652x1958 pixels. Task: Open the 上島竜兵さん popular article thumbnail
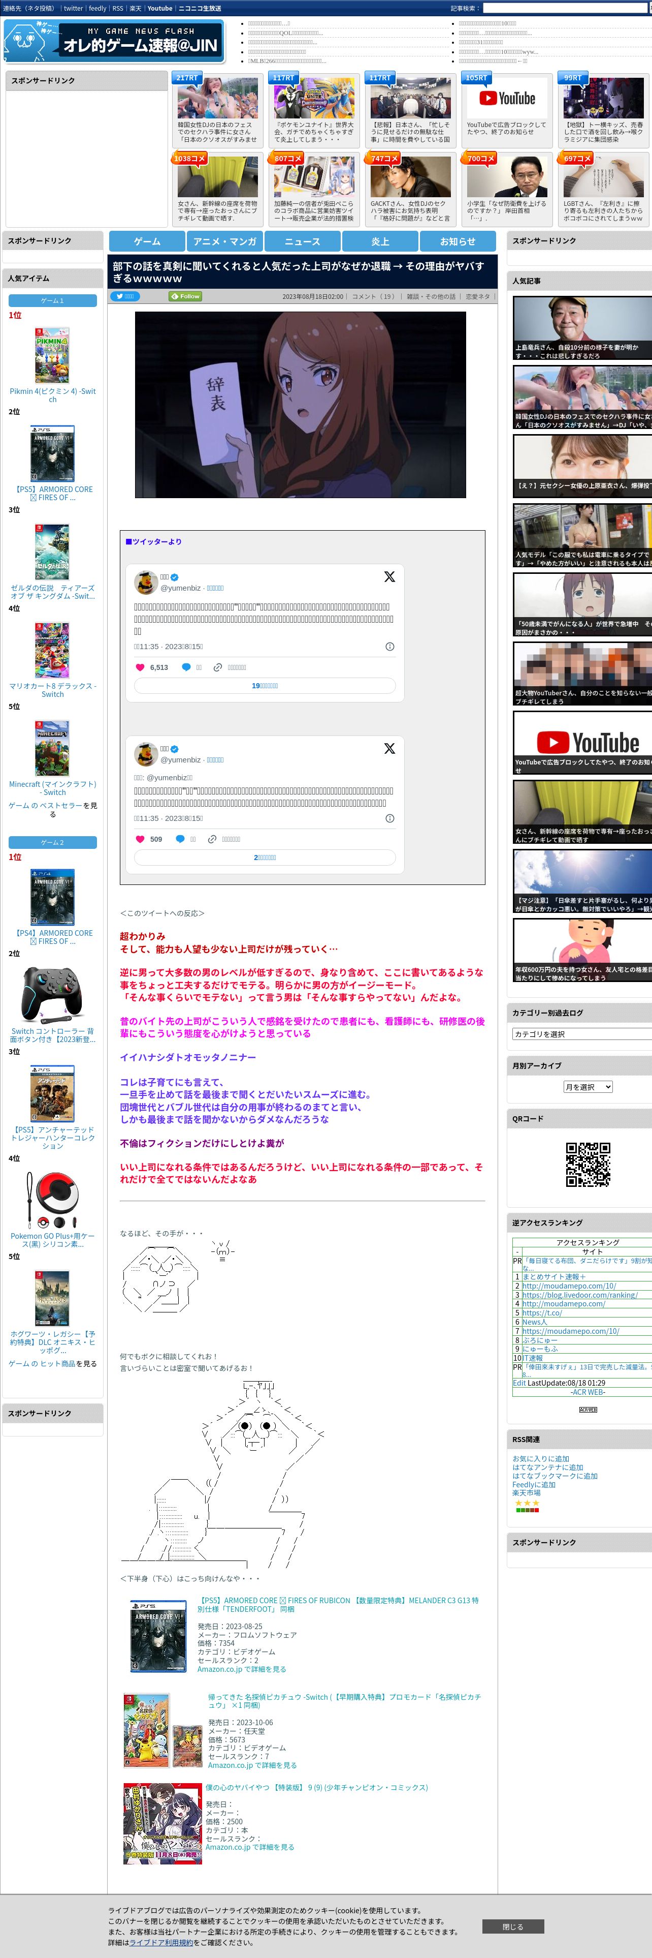582,327
